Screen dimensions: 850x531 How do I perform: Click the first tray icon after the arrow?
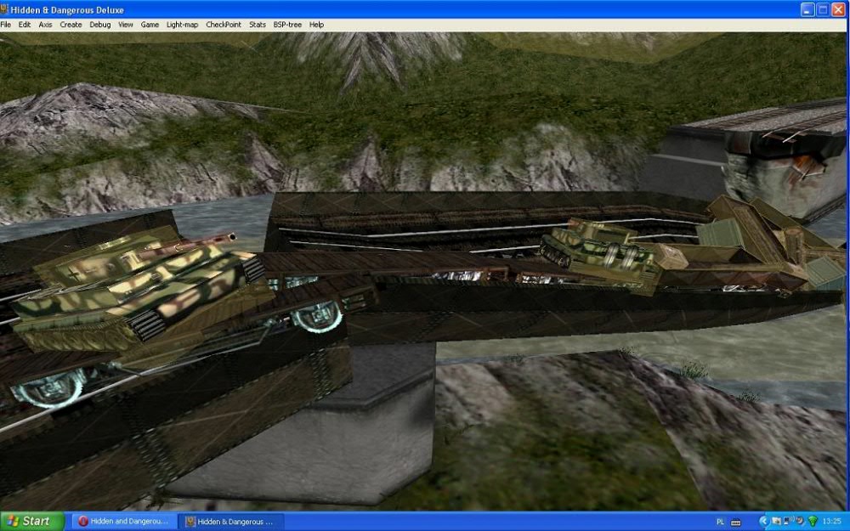point(776,522)
